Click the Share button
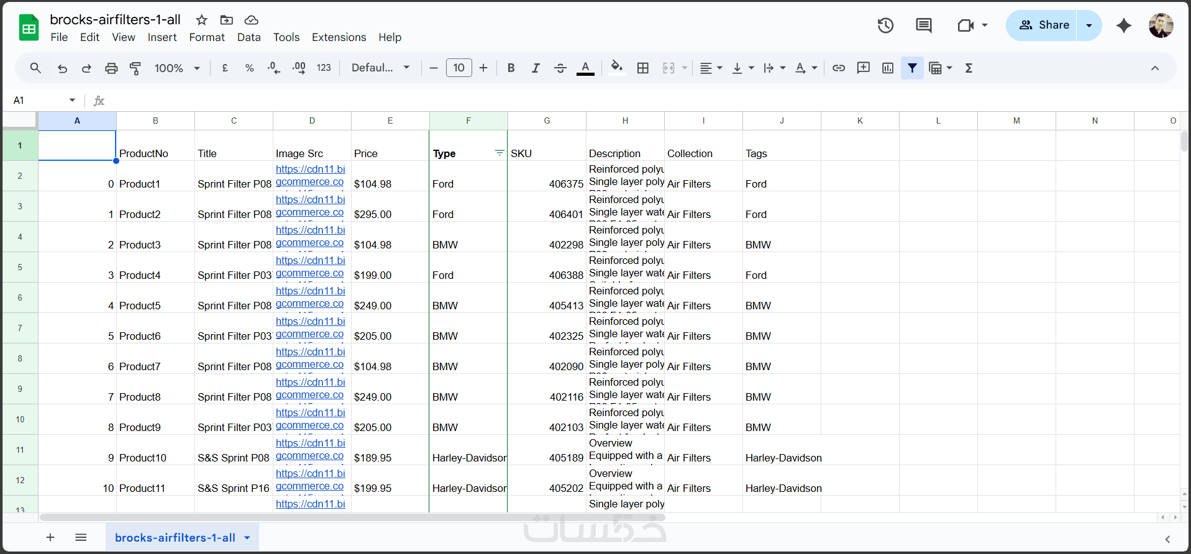This screenshot has width=1191, height=554. (1041, 25)
